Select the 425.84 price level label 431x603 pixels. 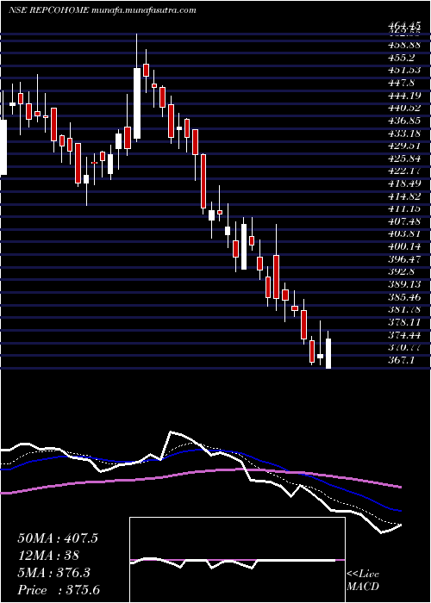coord(404,159)
